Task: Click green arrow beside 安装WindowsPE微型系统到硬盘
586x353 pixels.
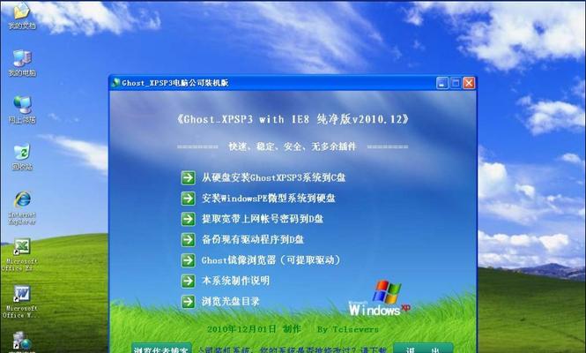Action: pyautogui.click(x=188, y=199)
